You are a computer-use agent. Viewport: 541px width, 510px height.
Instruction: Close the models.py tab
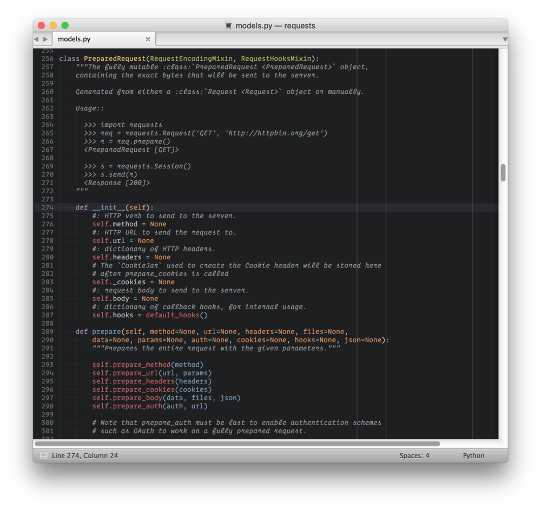coord(148,39)
